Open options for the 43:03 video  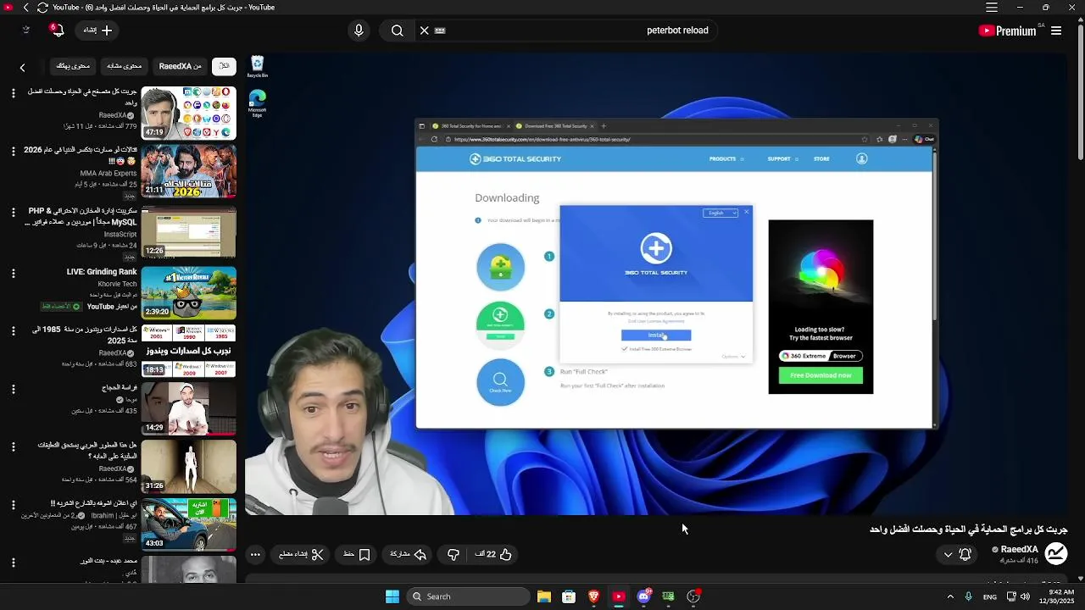coord(13,505)
